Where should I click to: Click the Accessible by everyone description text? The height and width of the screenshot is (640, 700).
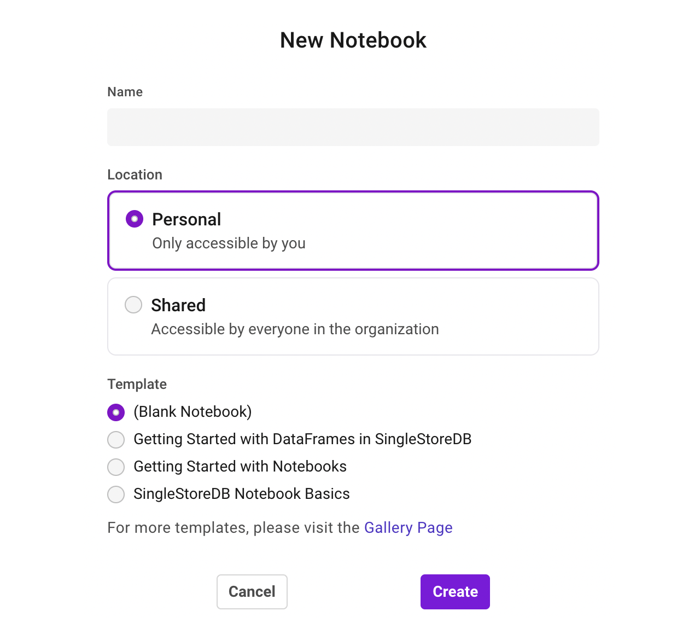coord(295,329)
